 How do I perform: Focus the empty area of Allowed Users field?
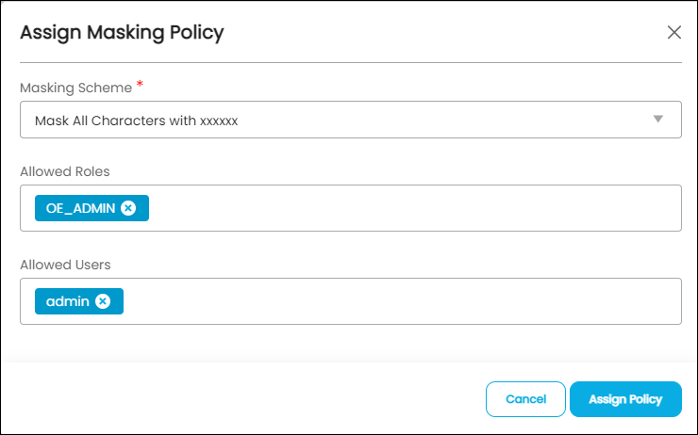(x=401, y=301)
